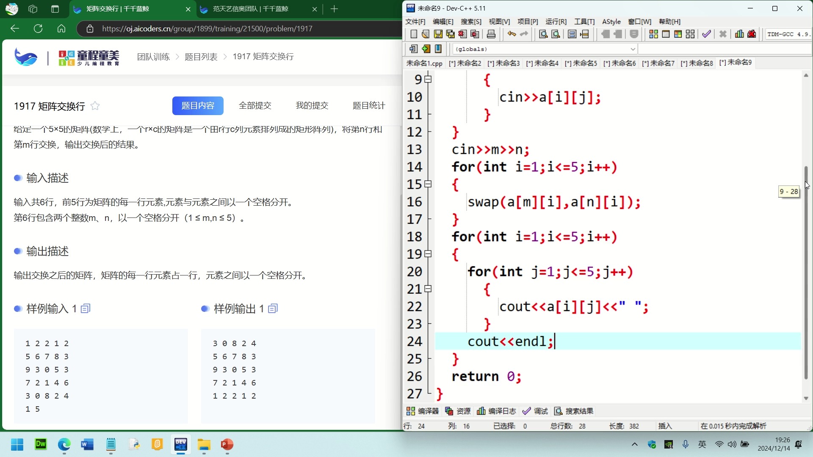Click the New file toolbar icon
This screenshot has width=813, height=457.
click(x=414, y=34)
